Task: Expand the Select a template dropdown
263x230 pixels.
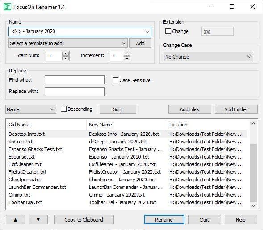Action: (124, 43)
